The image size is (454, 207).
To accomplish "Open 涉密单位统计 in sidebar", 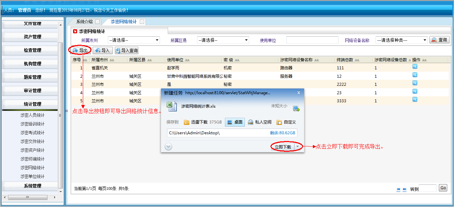I will [32, 176].
